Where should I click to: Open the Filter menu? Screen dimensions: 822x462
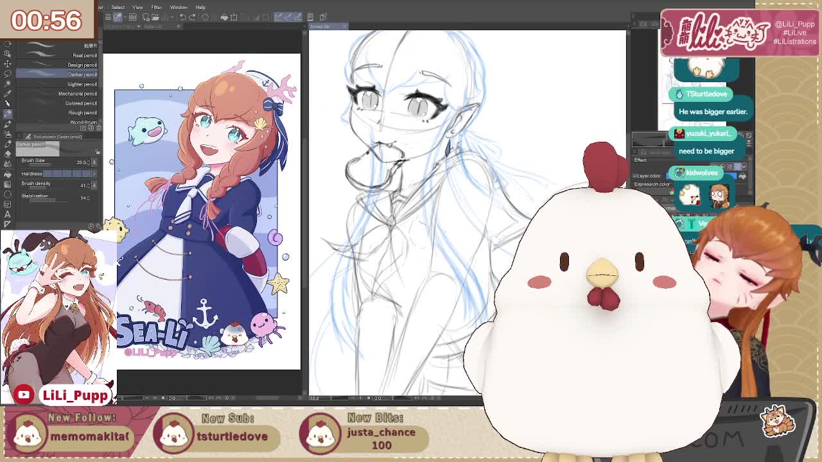click(x=156, y=7)
